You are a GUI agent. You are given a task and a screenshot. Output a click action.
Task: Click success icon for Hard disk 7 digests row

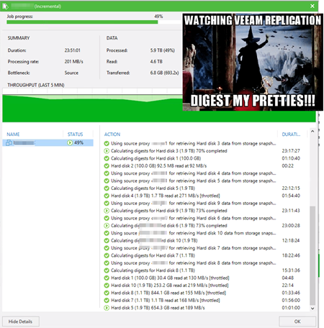click(107, 255)
